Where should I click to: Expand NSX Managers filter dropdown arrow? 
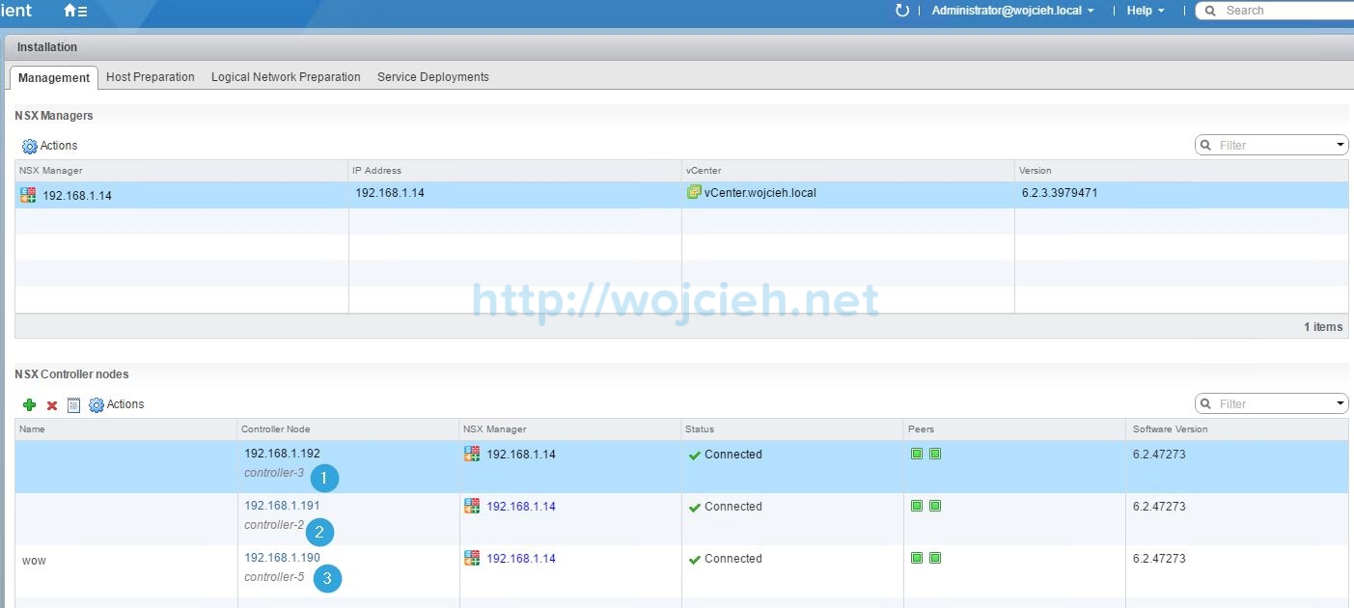(1340, 146)
